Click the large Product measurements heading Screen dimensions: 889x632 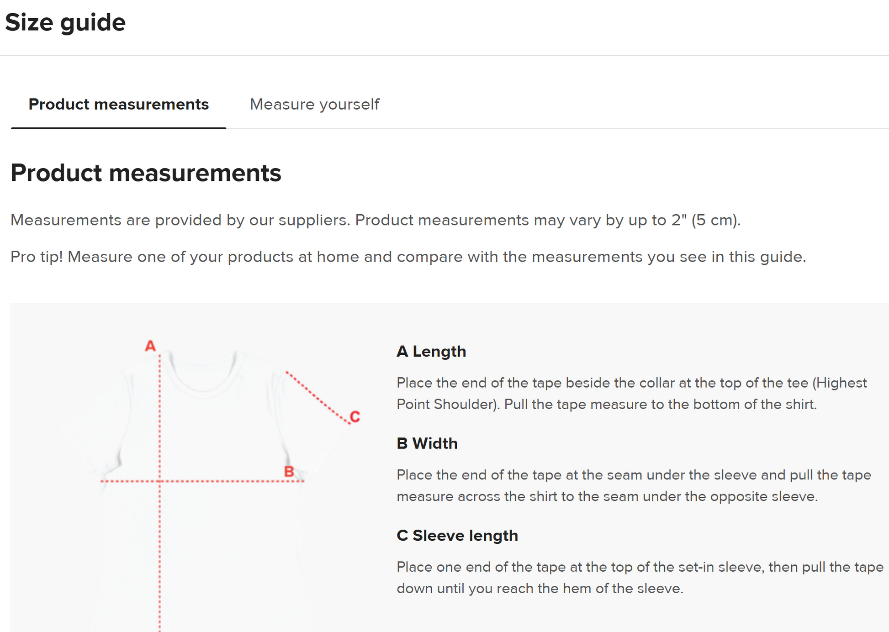(146, 173)
